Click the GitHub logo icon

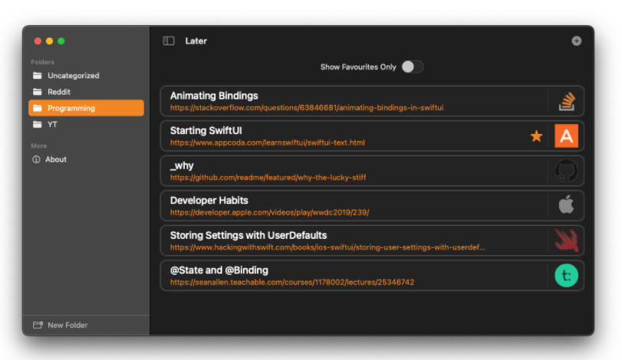click(567, 171)
